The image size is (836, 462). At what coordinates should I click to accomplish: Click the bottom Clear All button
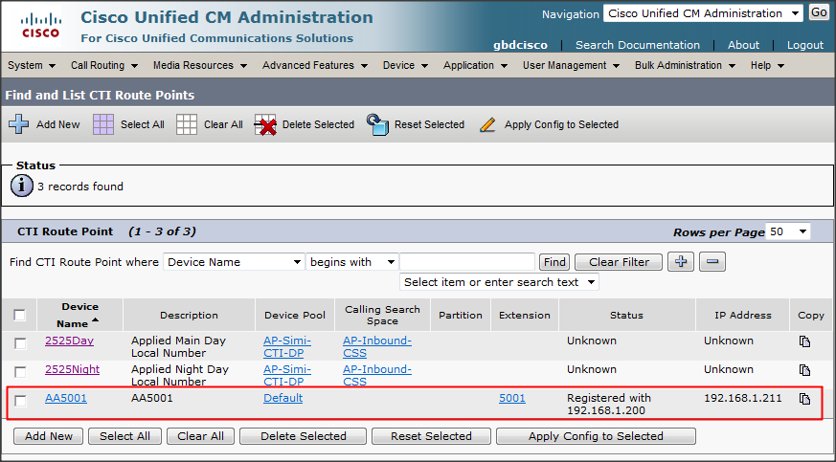(200, 436)
